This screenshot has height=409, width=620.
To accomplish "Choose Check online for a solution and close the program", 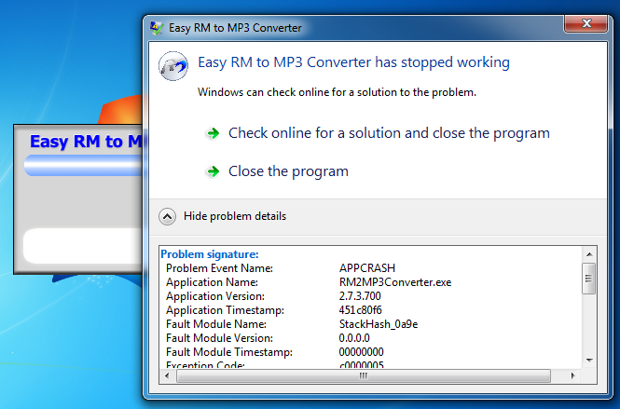I will pos(389,133).
